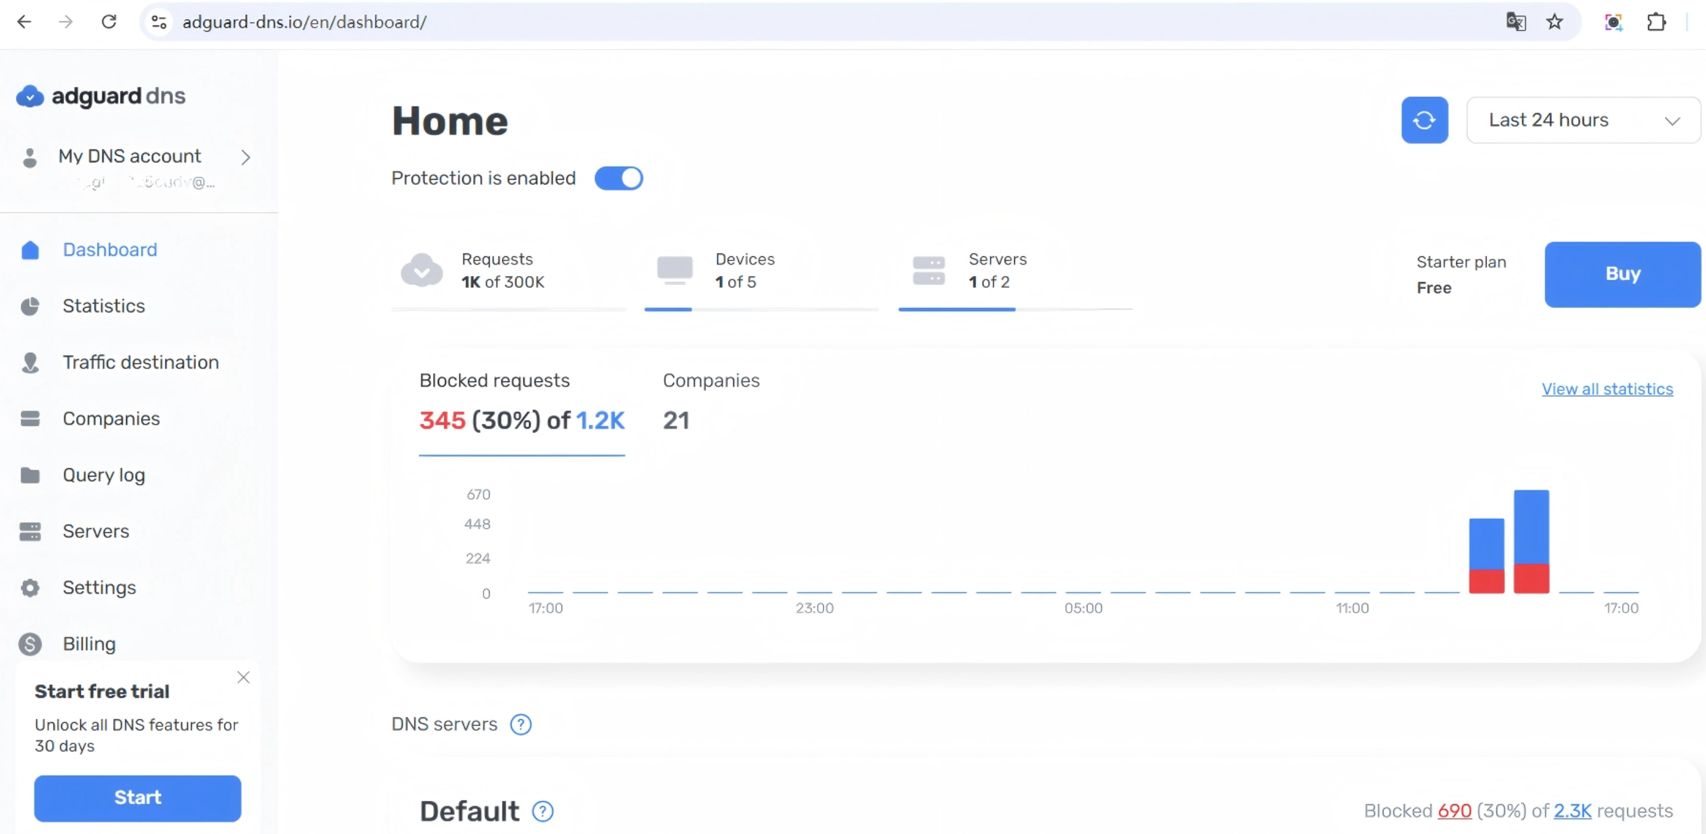Click the Dashboard home icon
This screenshot has width=1706, height=834.
pyautogui.click(x=30, y=250)
